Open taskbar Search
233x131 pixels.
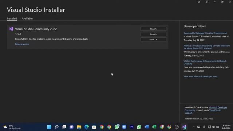point(57,127)
